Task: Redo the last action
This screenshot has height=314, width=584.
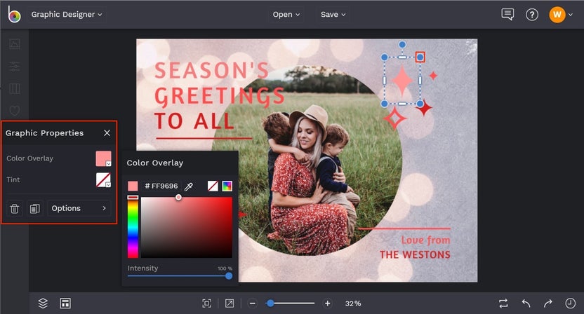Action: coord(548,303)
